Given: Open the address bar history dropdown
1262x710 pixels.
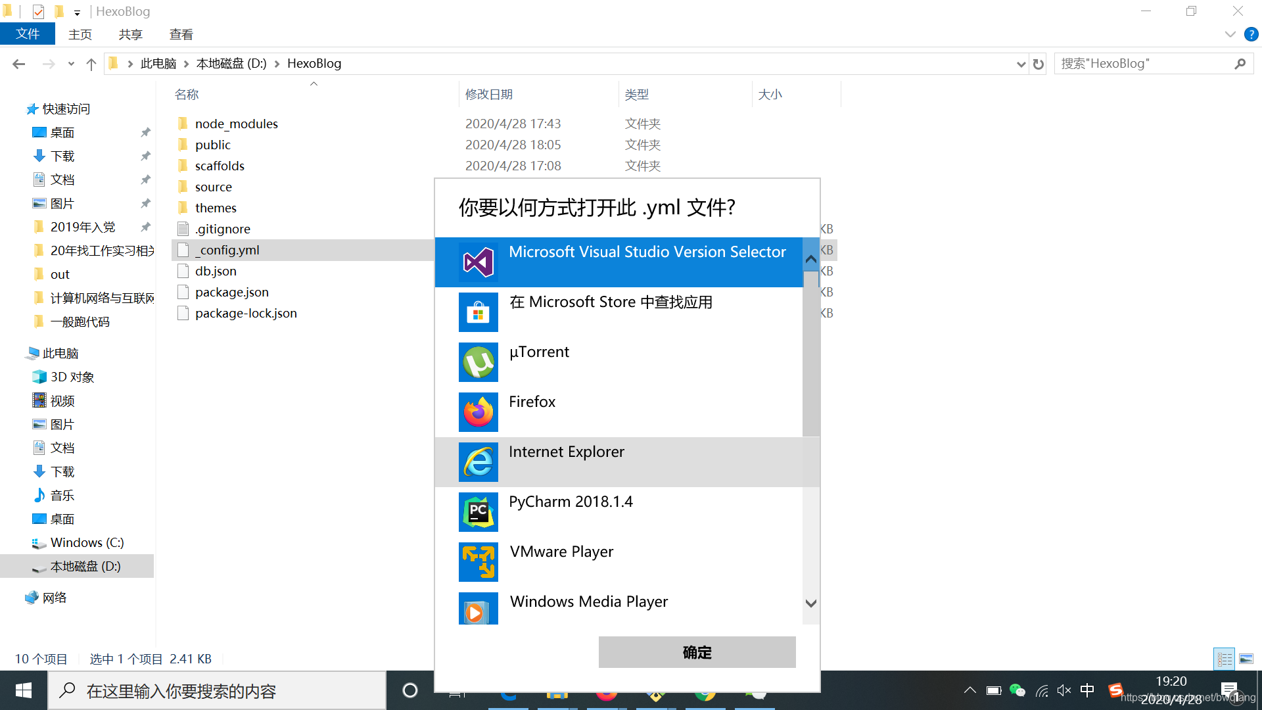Looking at the screenshot, I should coord(1021,64).
